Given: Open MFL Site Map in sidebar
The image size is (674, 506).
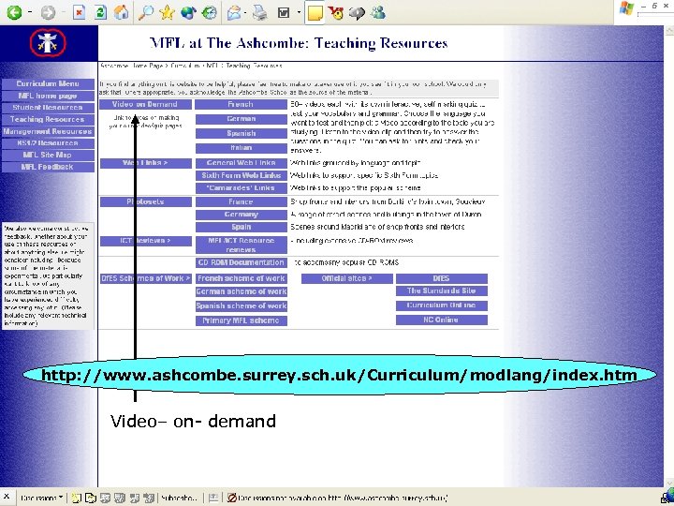Looking at the screenshot, I should [x=48, y=155].
